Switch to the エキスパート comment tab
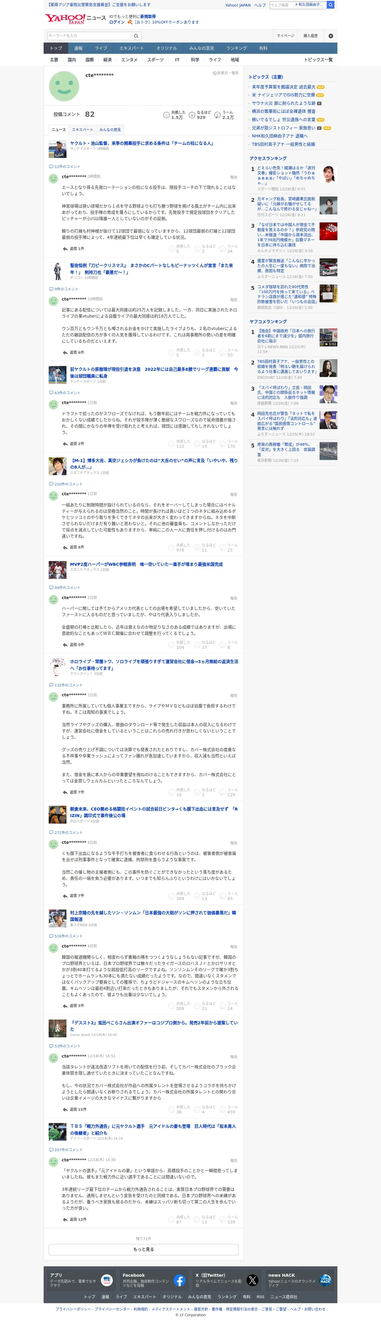The width and height of the screenshot is (381, 1324). coord(82,130)
